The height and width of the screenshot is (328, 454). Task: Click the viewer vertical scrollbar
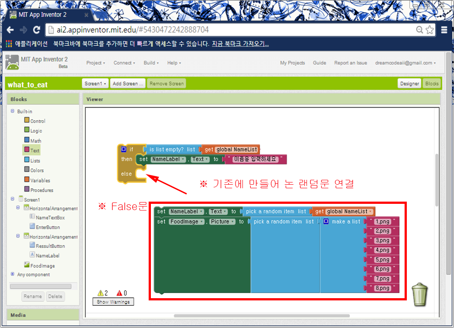coord(437,180)
